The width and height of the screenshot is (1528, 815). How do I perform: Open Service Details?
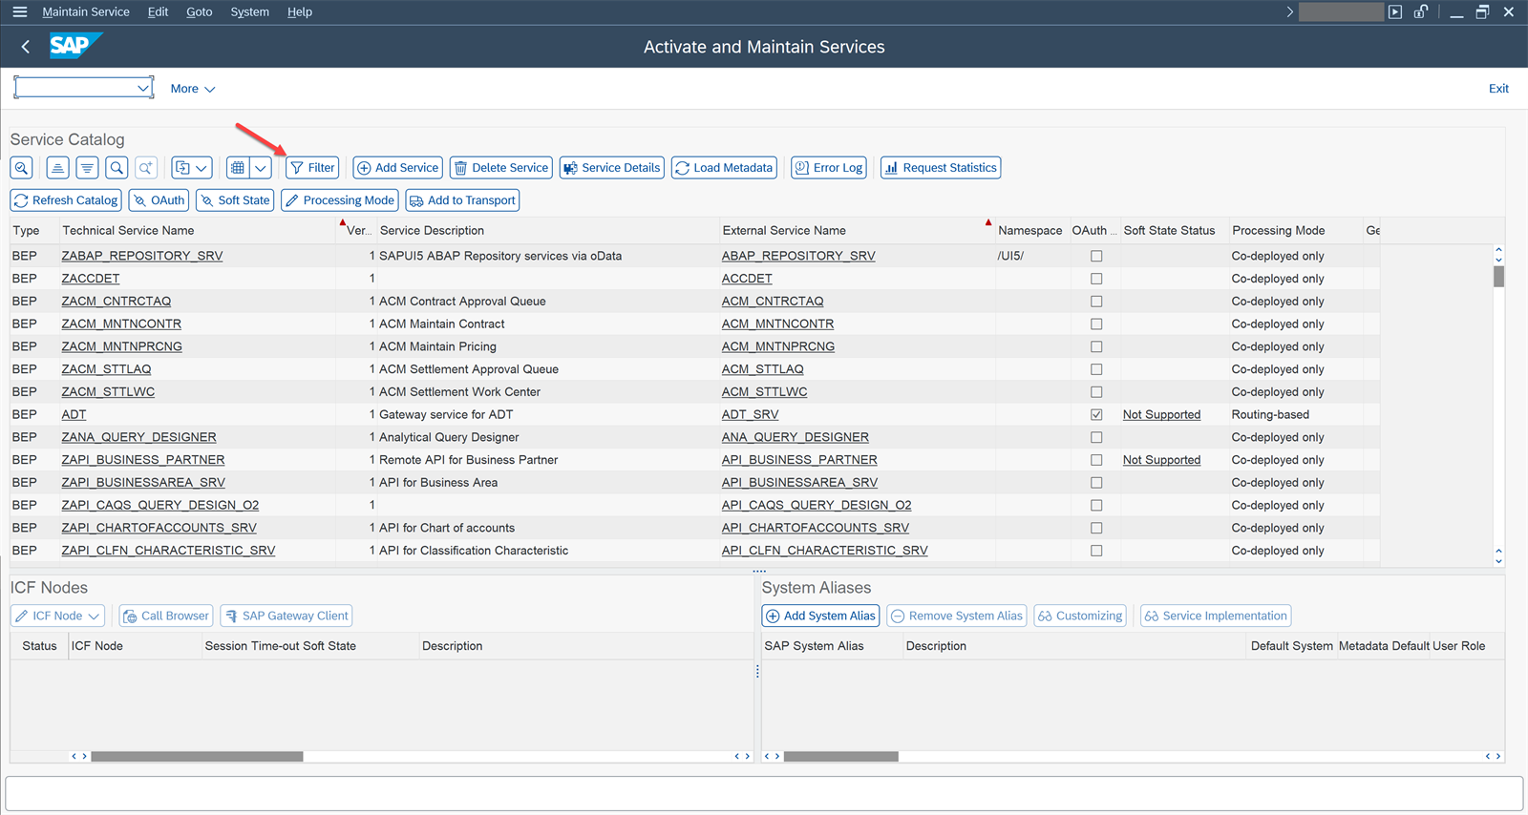[x=612, y=168]
